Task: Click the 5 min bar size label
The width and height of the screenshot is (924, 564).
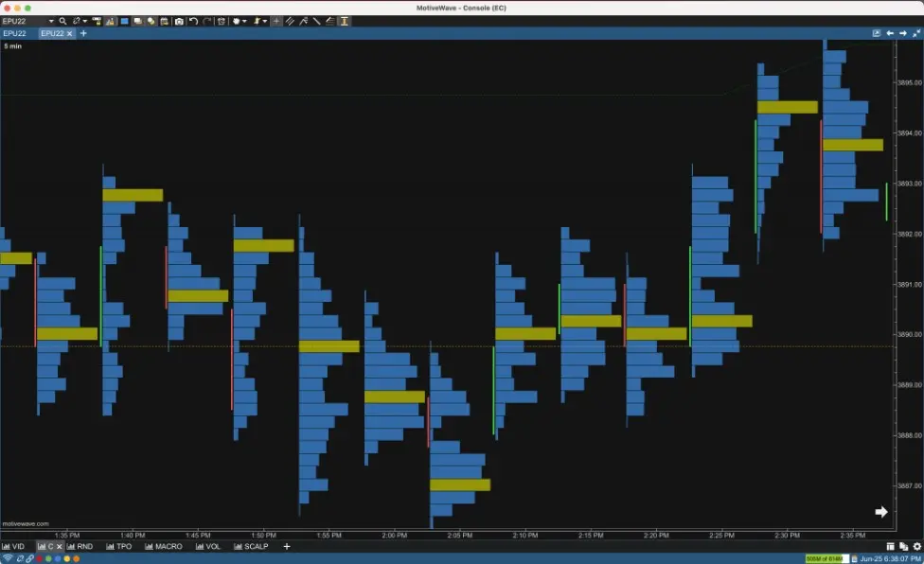Action: coord(13,46)
